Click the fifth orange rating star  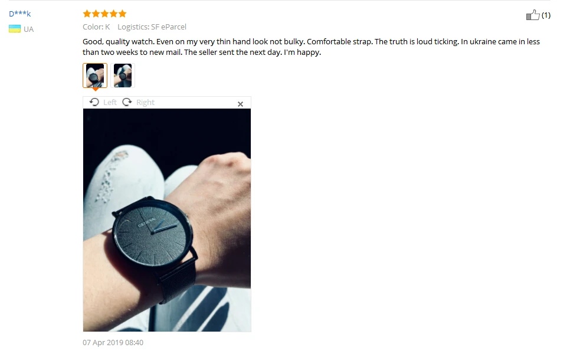(x=123, y=14)
